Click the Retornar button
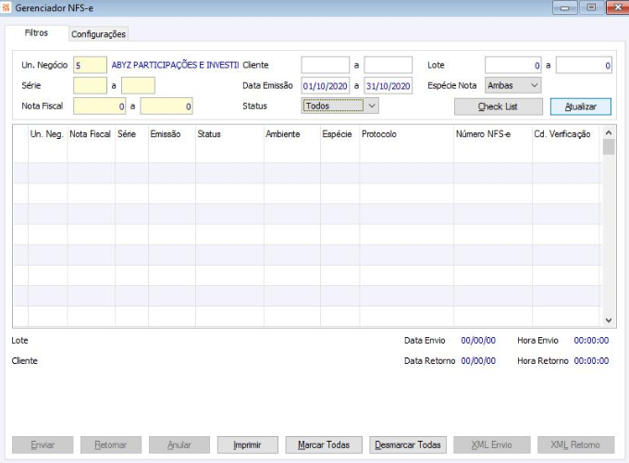The width and height of the screenshot is (629, 463). pos(111,444)
